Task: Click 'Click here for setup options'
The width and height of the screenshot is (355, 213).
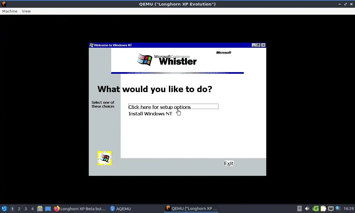Action: (173, 106)
